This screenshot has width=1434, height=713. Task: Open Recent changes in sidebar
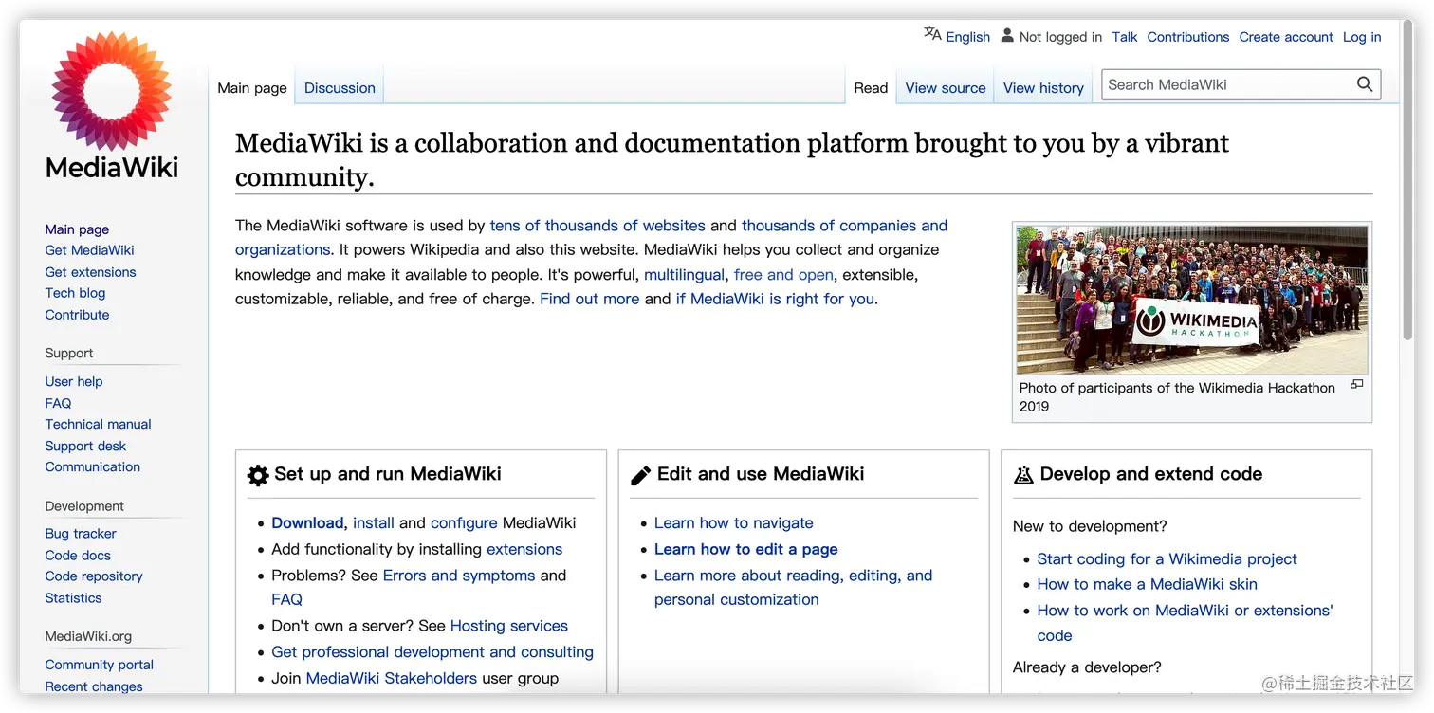click(x=94, y=686)
